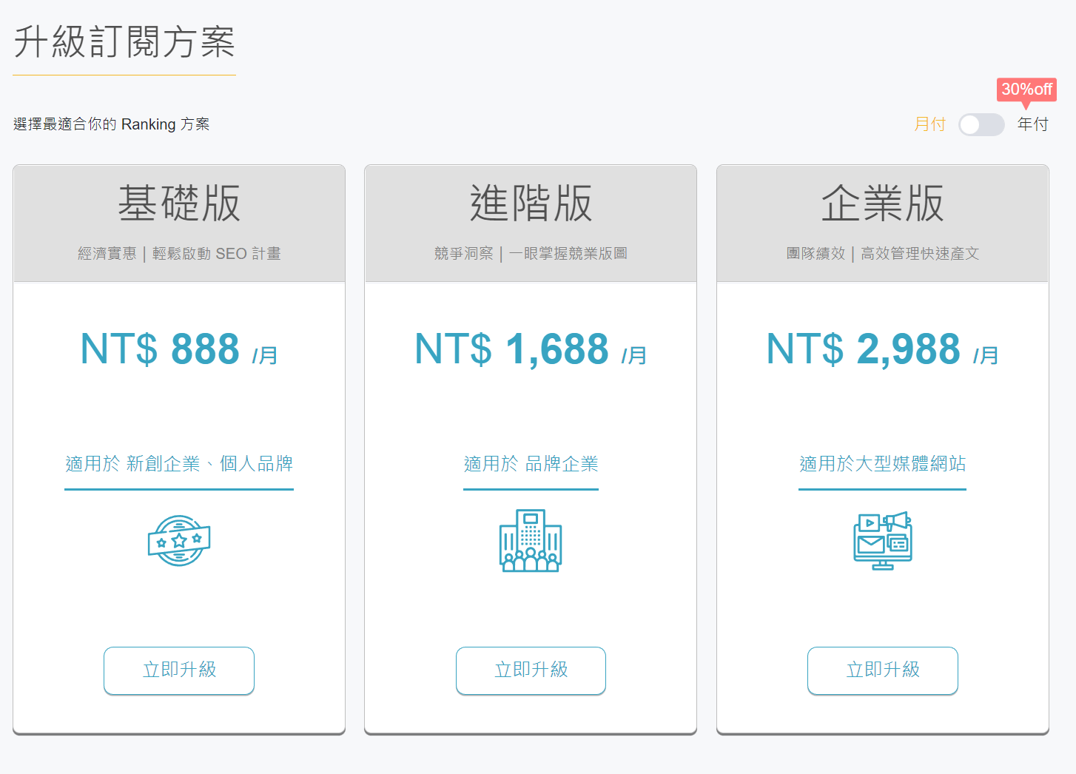Viewport: 1076px width, 774px height.
Task: Select the 企業版 plan header
Action: [x=882, y=203]
